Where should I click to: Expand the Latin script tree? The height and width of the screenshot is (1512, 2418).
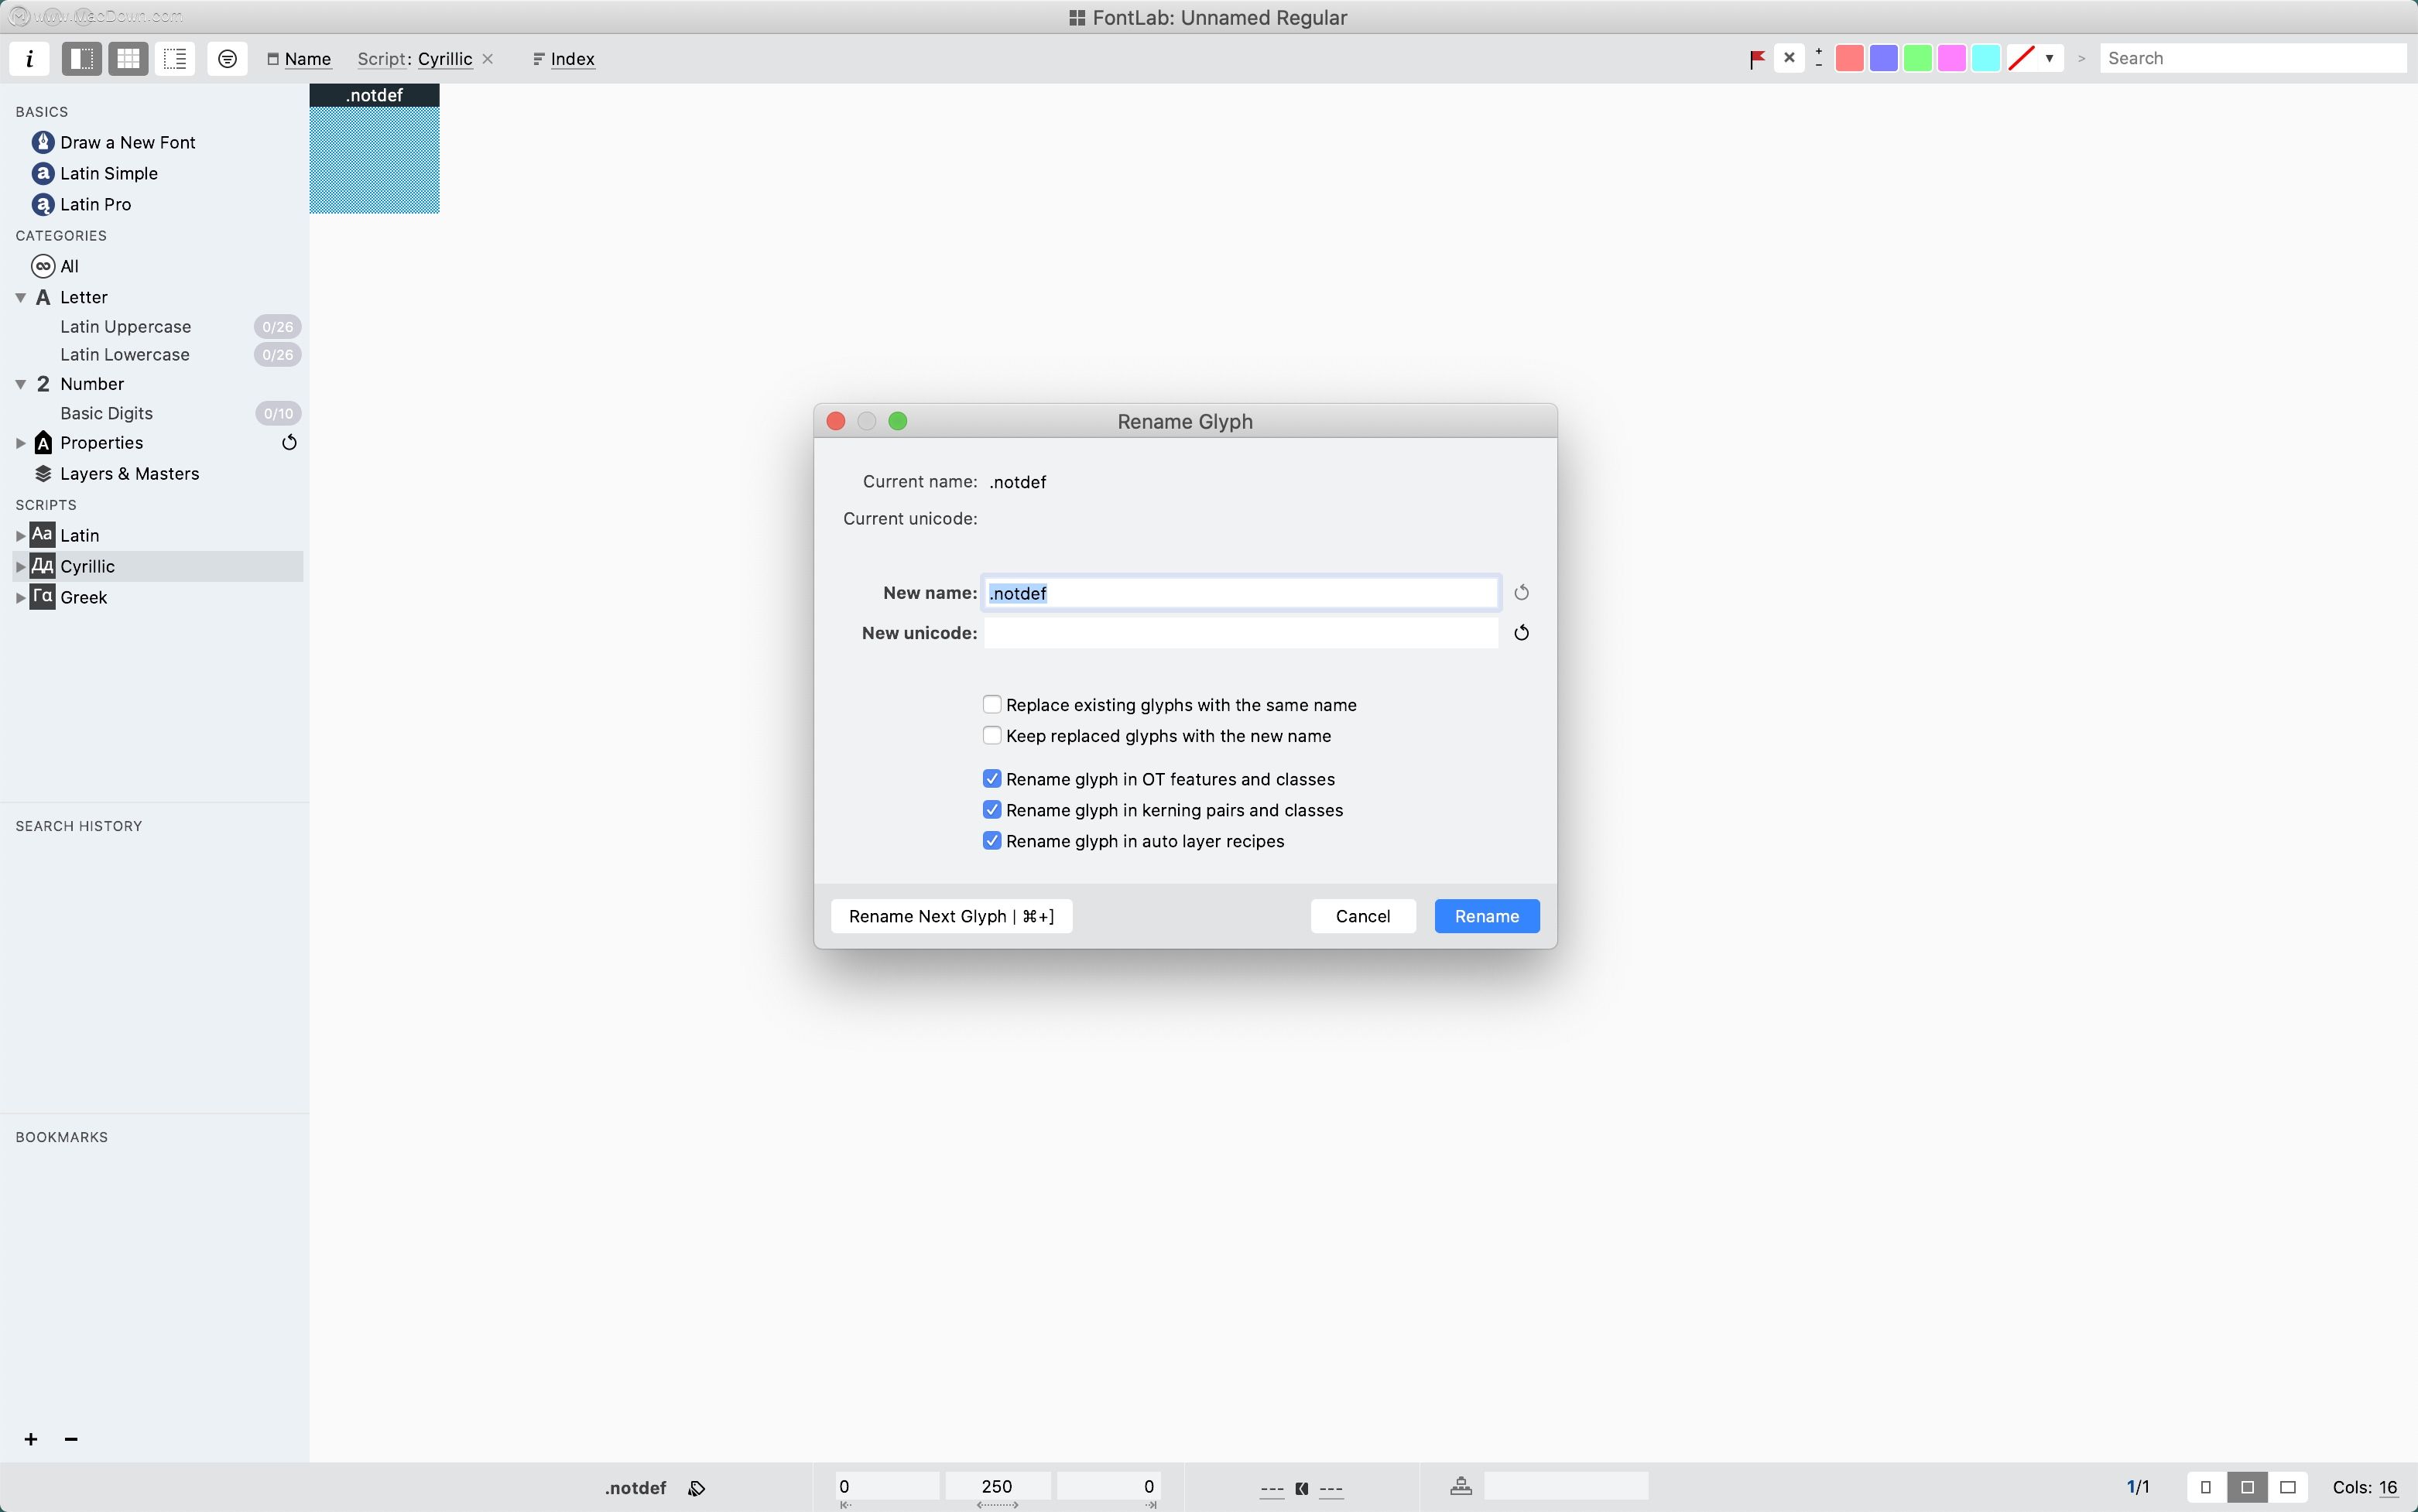click(x=20, y=536)
